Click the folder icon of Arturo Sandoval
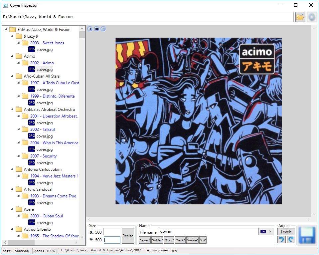319x255 pixels. coord(19,189)
